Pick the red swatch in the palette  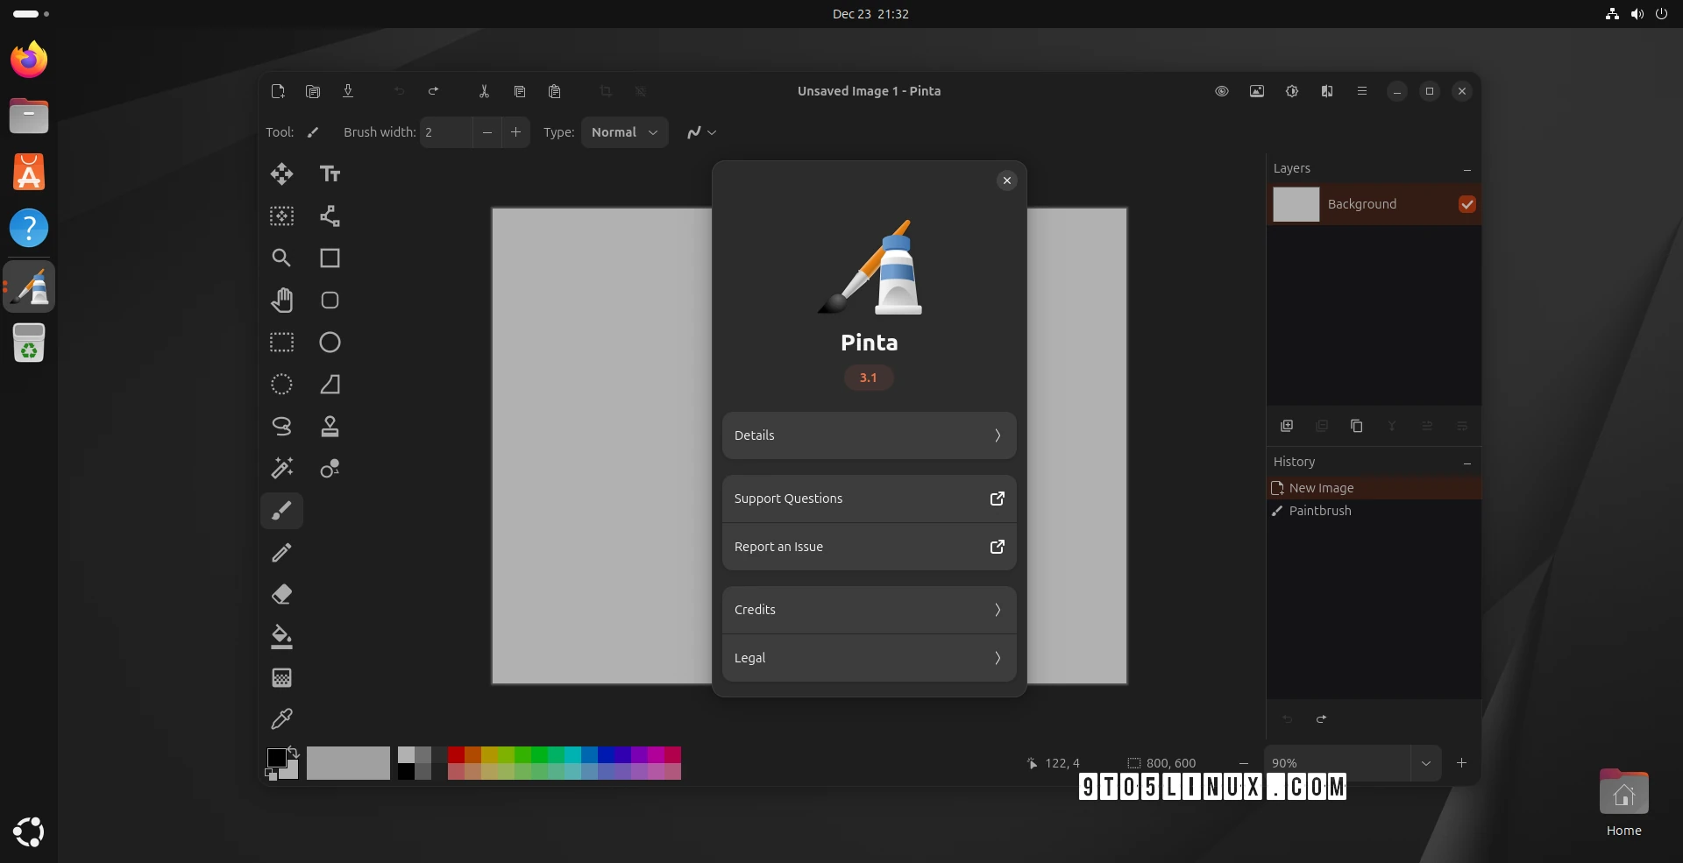pos(456,755)
